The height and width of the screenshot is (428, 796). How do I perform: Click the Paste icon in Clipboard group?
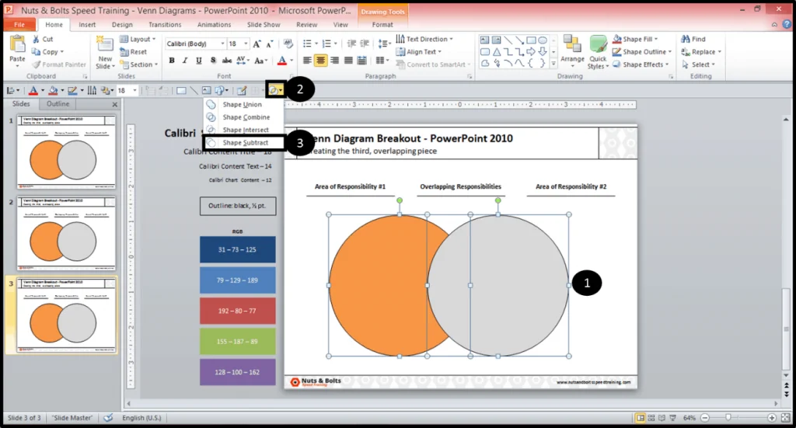(x=17, y=44)
